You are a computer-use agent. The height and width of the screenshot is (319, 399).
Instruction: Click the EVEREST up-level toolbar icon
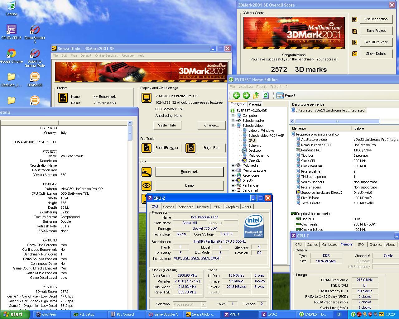(256, 95)
